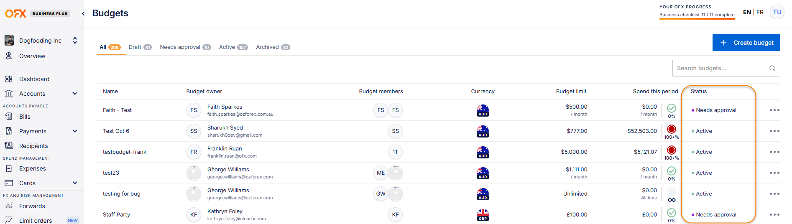Expand the Payments submenu chevron

click(x=75, y=131)
